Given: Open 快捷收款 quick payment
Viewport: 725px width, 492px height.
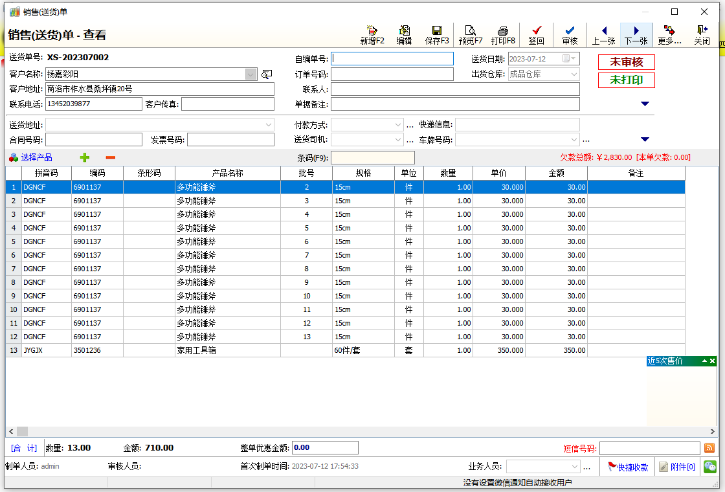Looking at the screenshot, I should click(627, 467).
